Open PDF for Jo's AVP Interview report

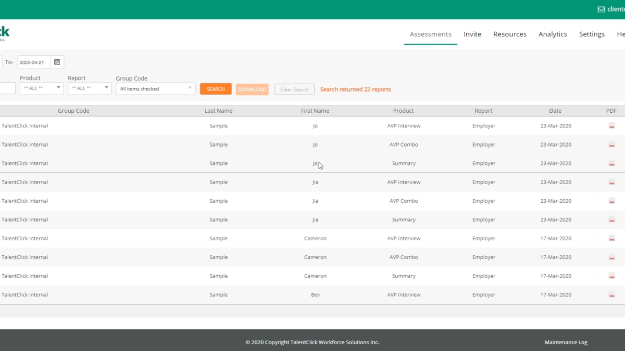[x=611, y=126]
